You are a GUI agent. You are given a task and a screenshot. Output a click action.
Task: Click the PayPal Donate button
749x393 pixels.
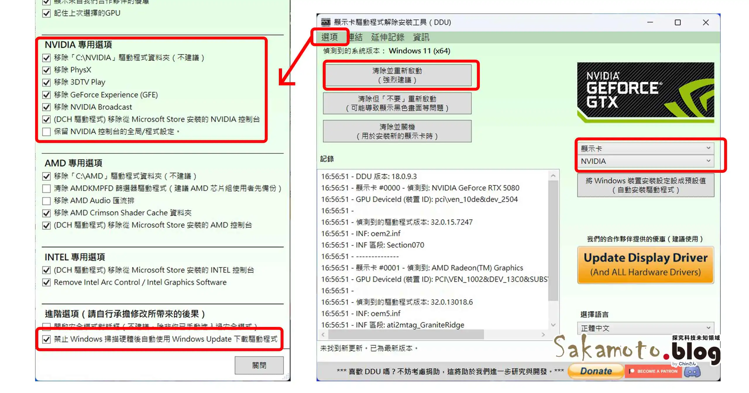click(596, 371)
